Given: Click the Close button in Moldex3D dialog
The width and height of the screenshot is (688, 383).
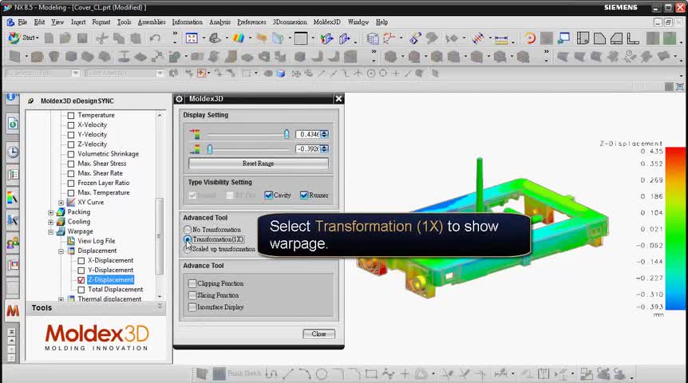Looking at the screenshot, I should pyautogui.click(x=318, y=334).
